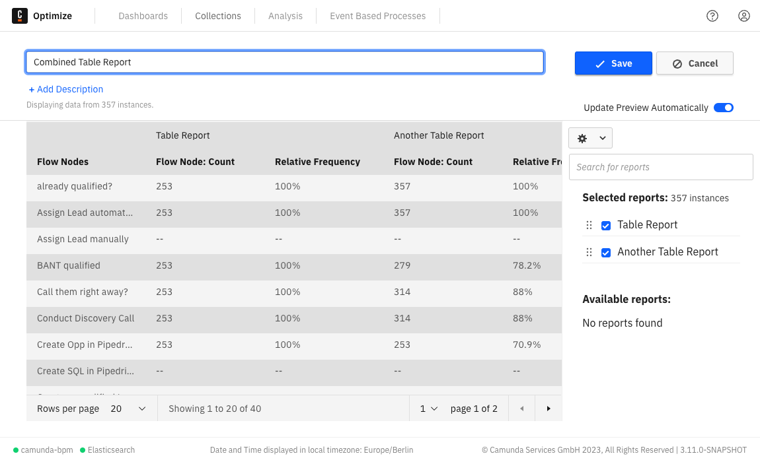760x462 pixels.
Task: Click the 279 count cell
Action: tap(402, 265)
